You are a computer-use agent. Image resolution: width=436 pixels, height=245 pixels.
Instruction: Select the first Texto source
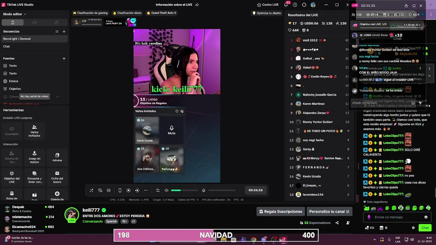[34, 66]
